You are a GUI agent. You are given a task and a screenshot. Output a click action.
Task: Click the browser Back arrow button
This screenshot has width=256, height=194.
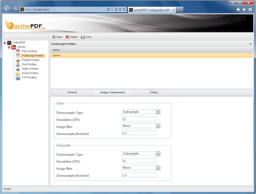tap(7, 9)
